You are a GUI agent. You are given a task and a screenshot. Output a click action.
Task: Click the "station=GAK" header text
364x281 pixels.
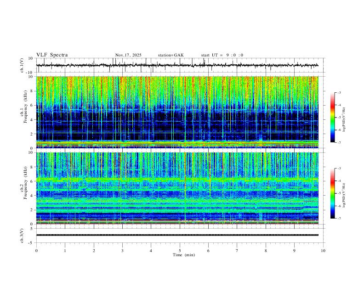click(171, 55)
